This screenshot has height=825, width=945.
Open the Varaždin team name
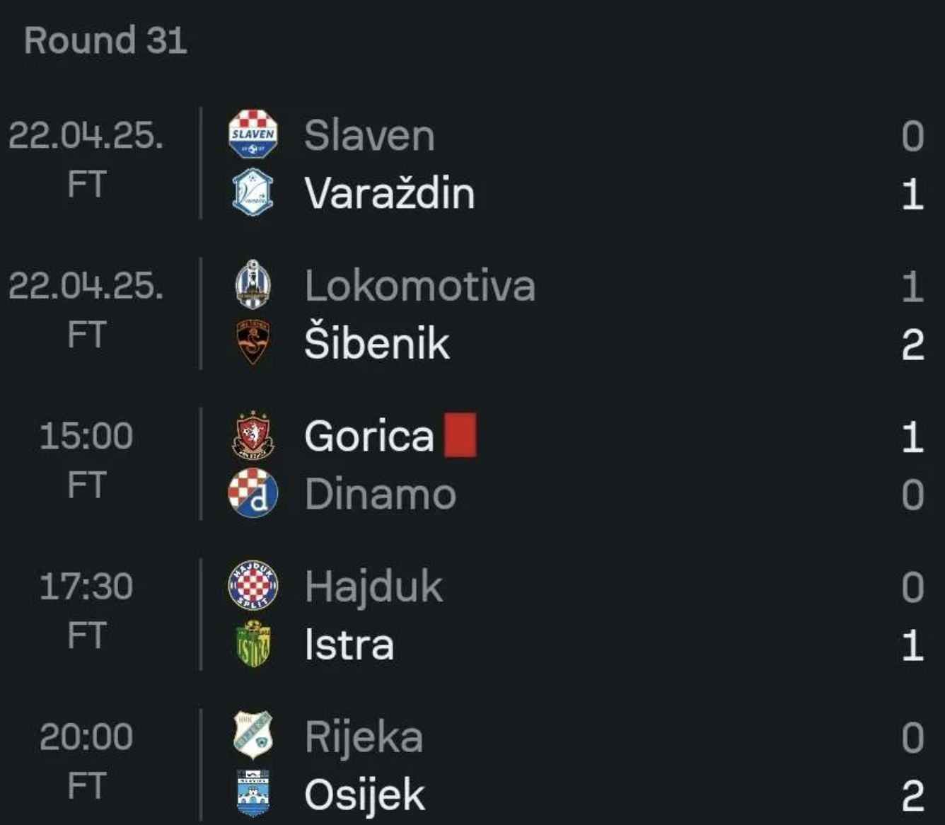pyautogui.click(x=389, y=193)
